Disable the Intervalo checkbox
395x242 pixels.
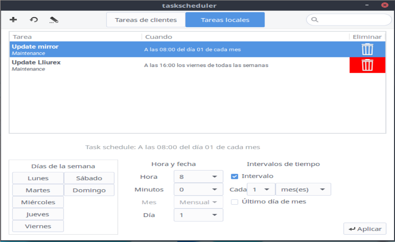235,176
